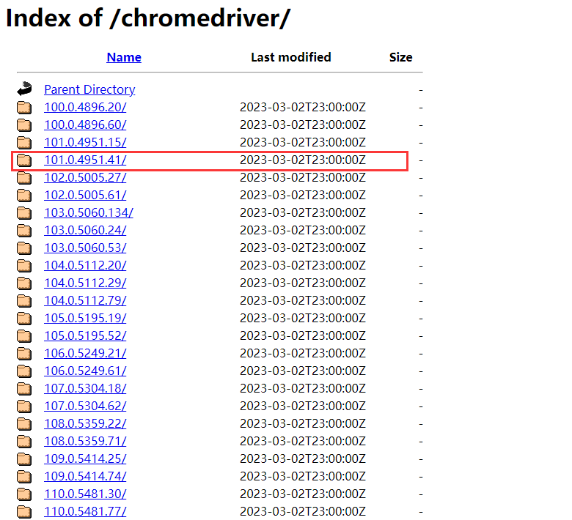This screenshot has width=572, height=520.
Task: Click folder icon beside 104.0.5112.29/
Action: click(x=24, y=283)
